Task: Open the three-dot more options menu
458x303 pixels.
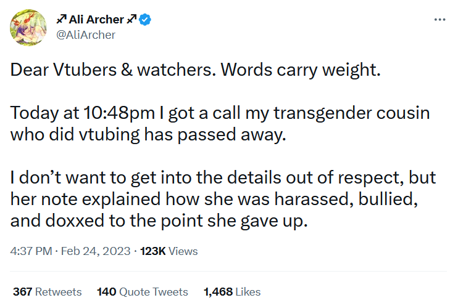Action: pos(439,20)
